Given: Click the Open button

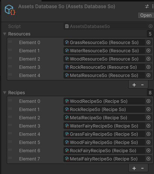Looking at the screenshot, I should [146, 15].
